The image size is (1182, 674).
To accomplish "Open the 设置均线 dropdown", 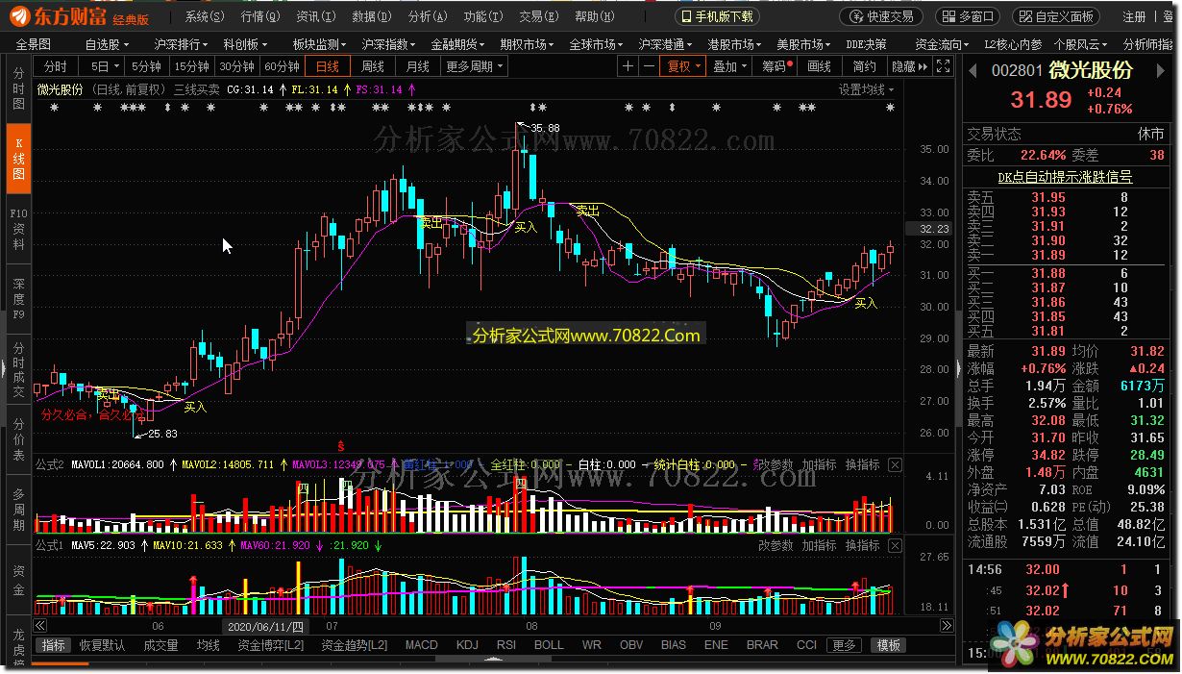I will point(867,89).
